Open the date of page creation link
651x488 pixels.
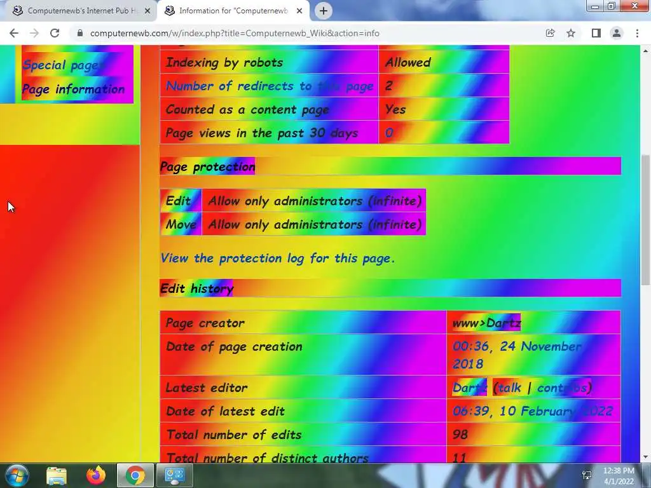(517, 355)
